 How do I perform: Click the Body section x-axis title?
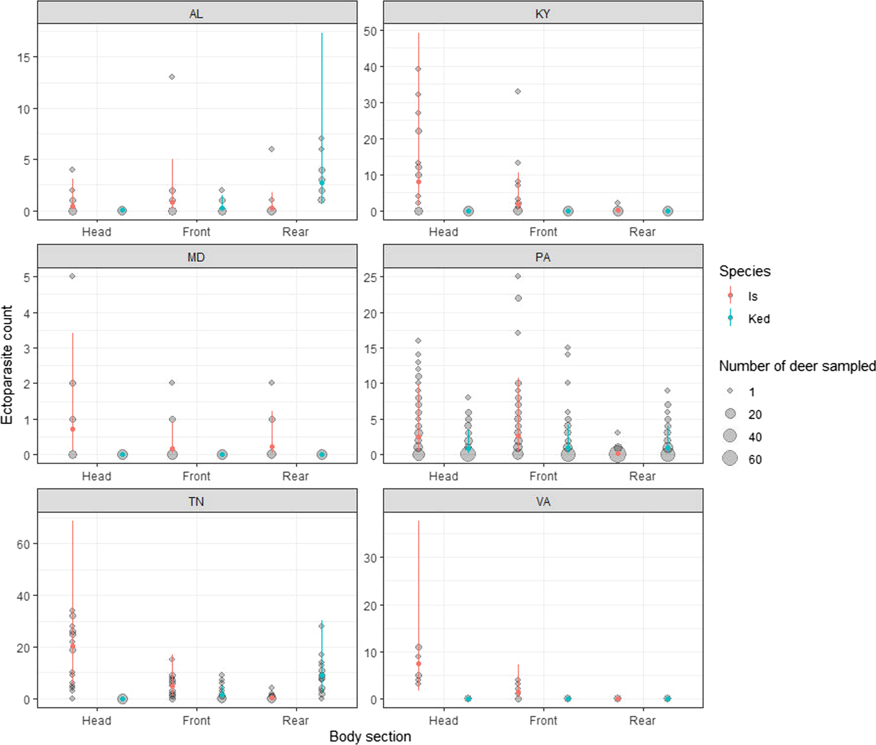(x=370, y=736)
